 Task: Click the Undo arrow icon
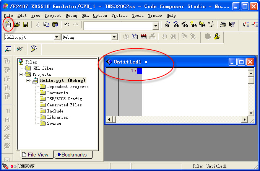click(67, 24)
